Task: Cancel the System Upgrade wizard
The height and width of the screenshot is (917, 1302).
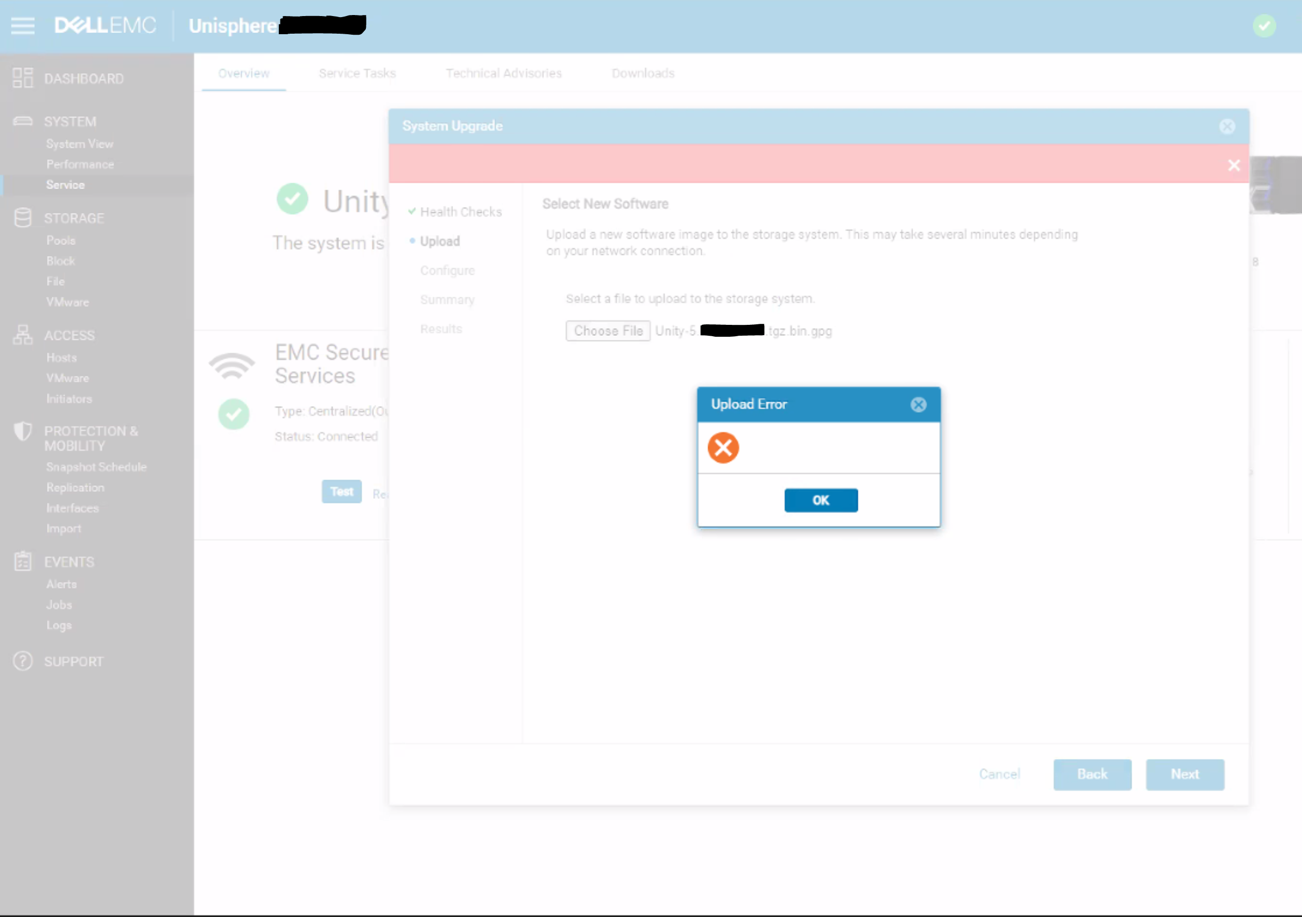Action: pyautogui.click(x=1000, y=774)
